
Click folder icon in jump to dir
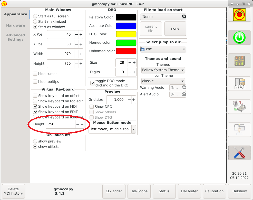point(142,49)
